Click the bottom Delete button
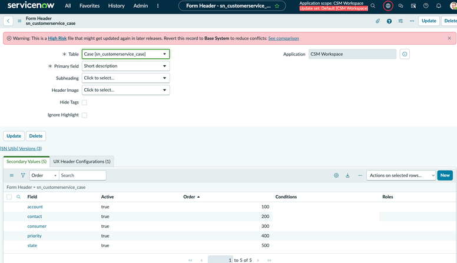 [36, 136]
